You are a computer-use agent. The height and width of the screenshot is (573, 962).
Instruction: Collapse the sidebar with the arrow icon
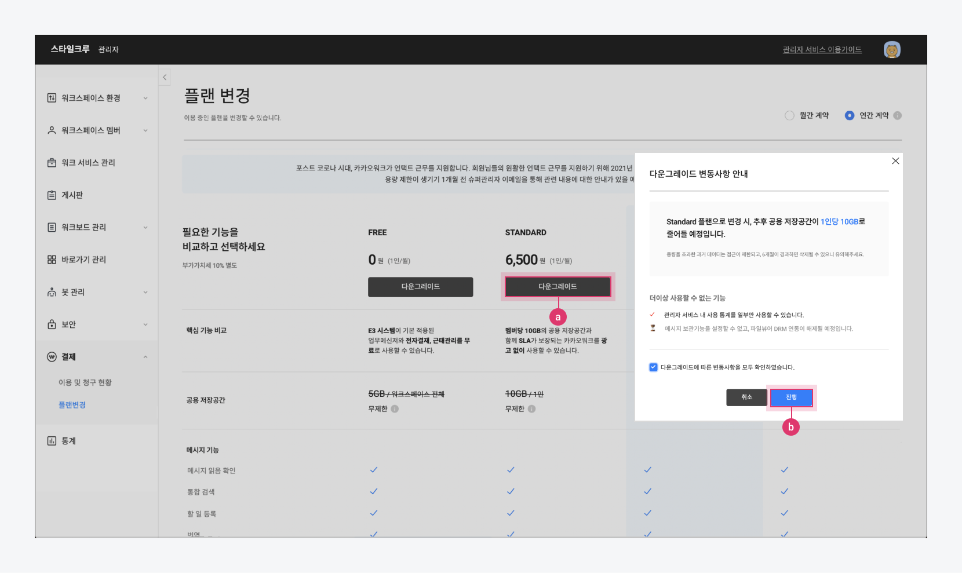click(165, 77)
